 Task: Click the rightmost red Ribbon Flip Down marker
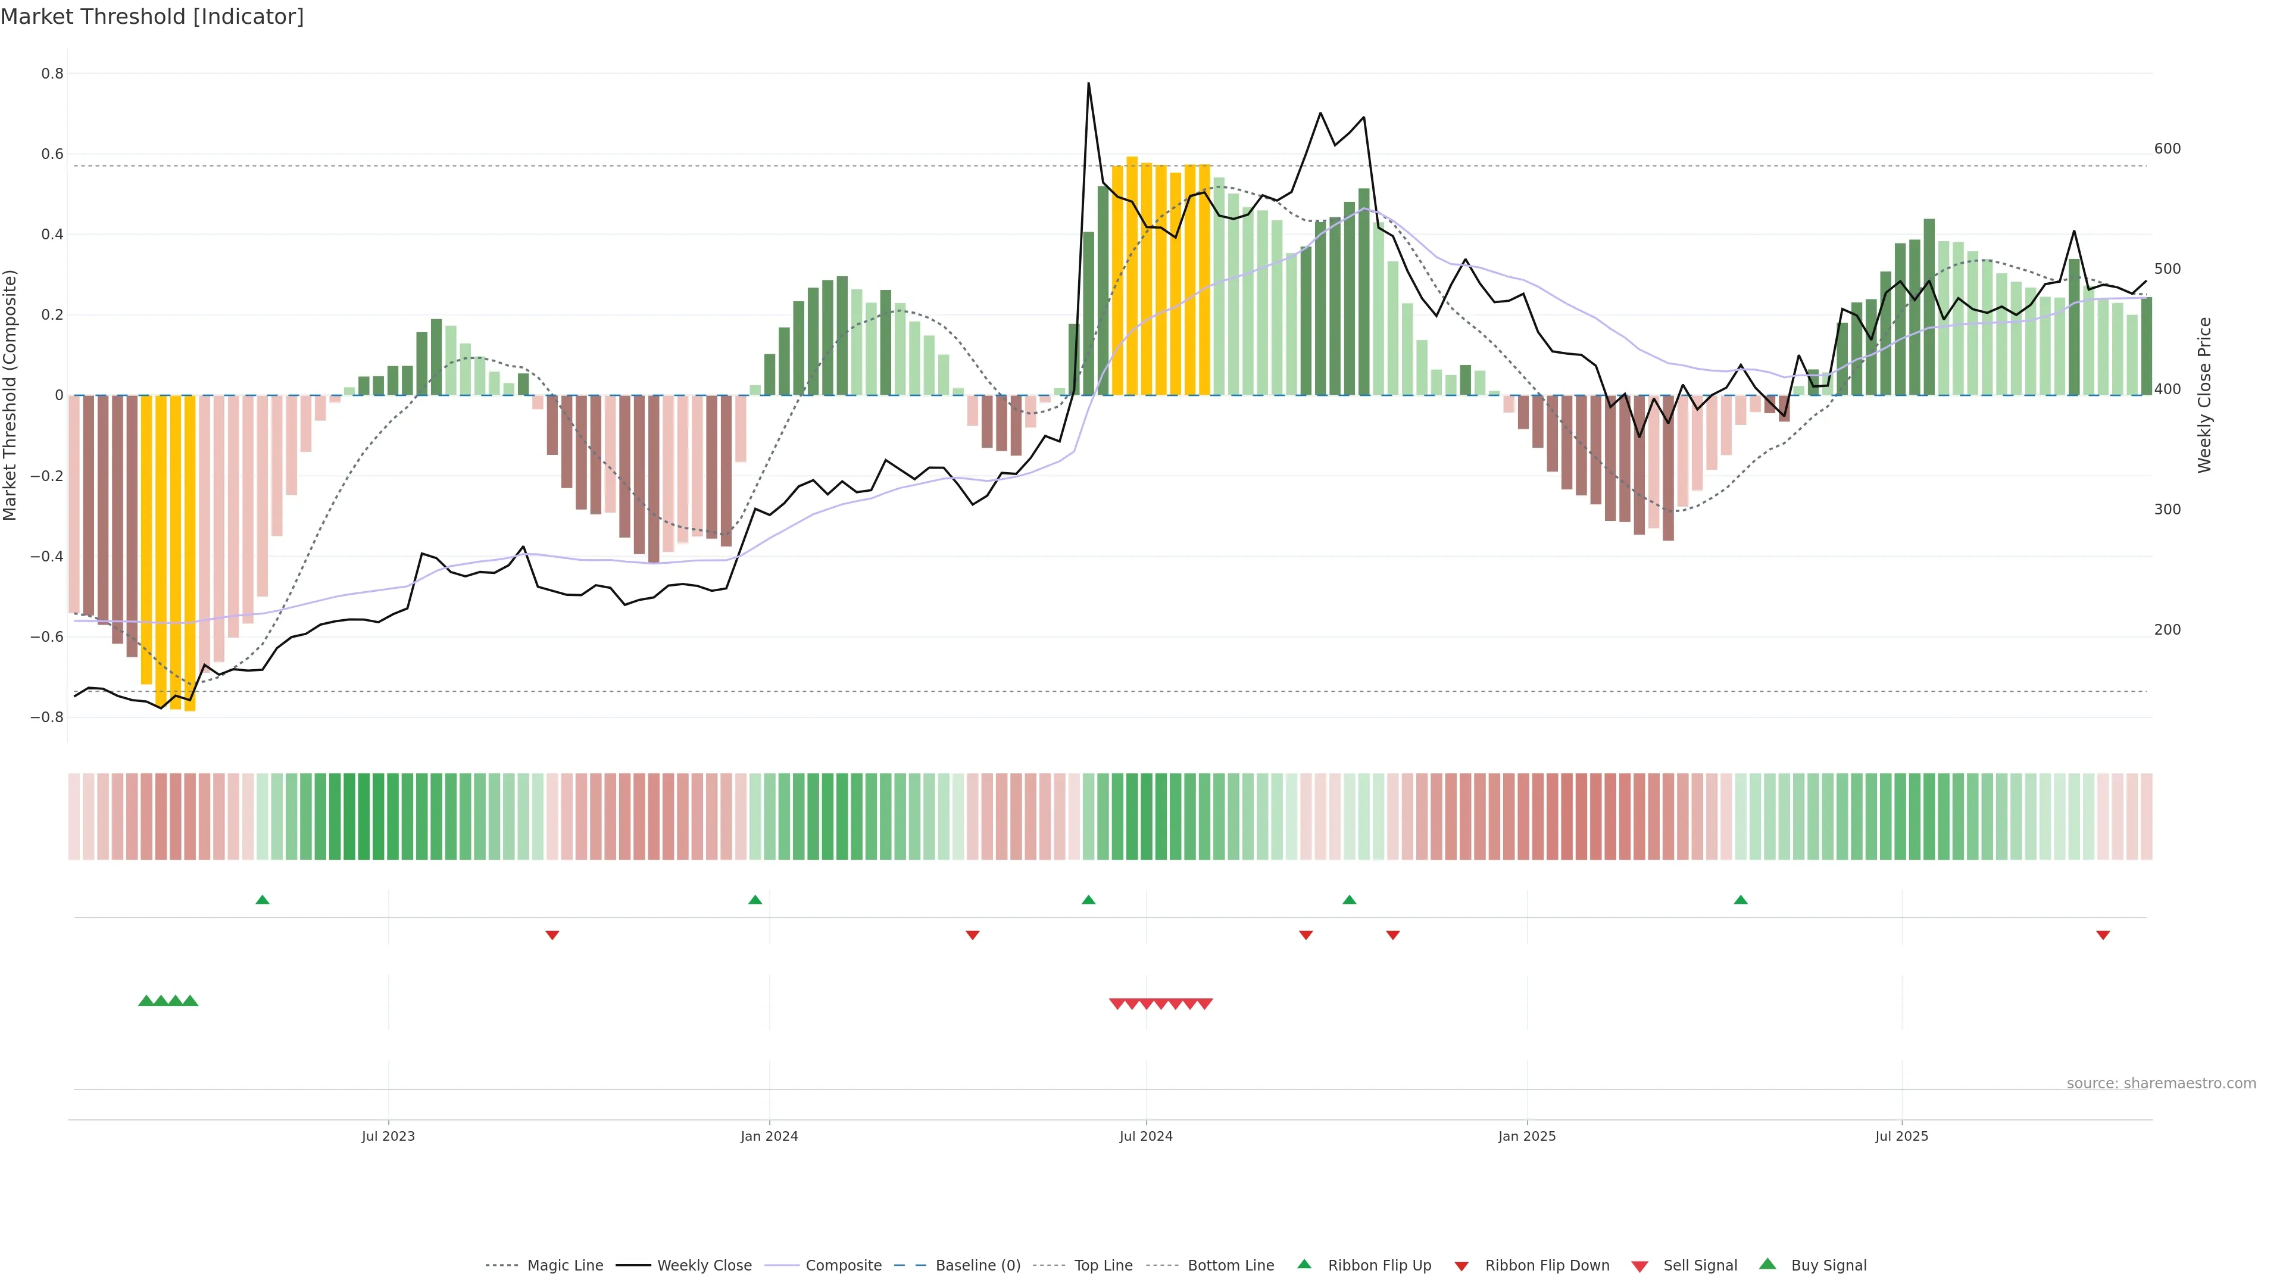tap(2102, 935)
